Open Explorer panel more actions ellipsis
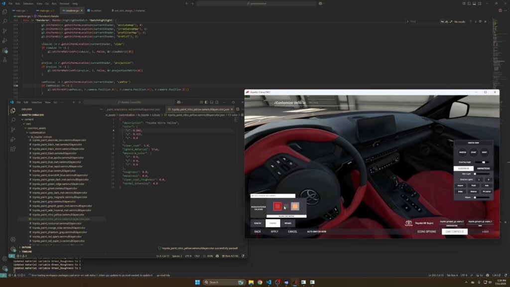This screenshot has width=510, height=287. click(x=101, y=109)
